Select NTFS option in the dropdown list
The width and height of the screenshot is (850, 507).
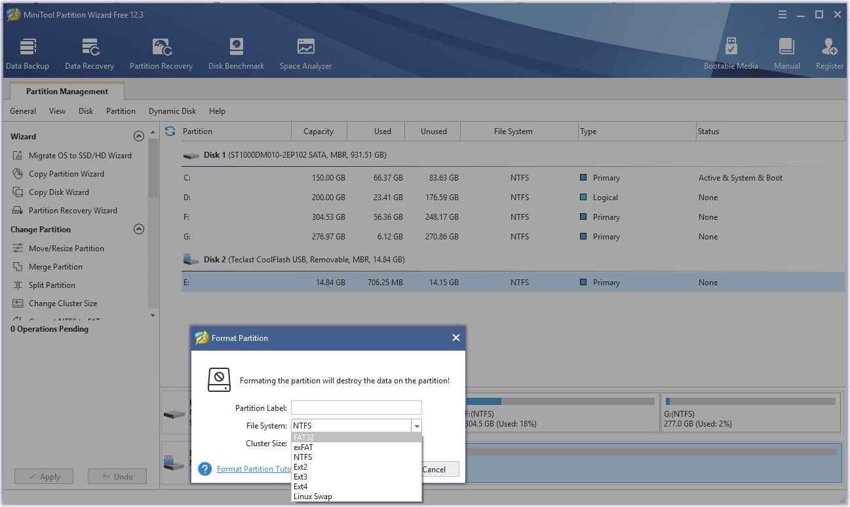coord(357,457)
